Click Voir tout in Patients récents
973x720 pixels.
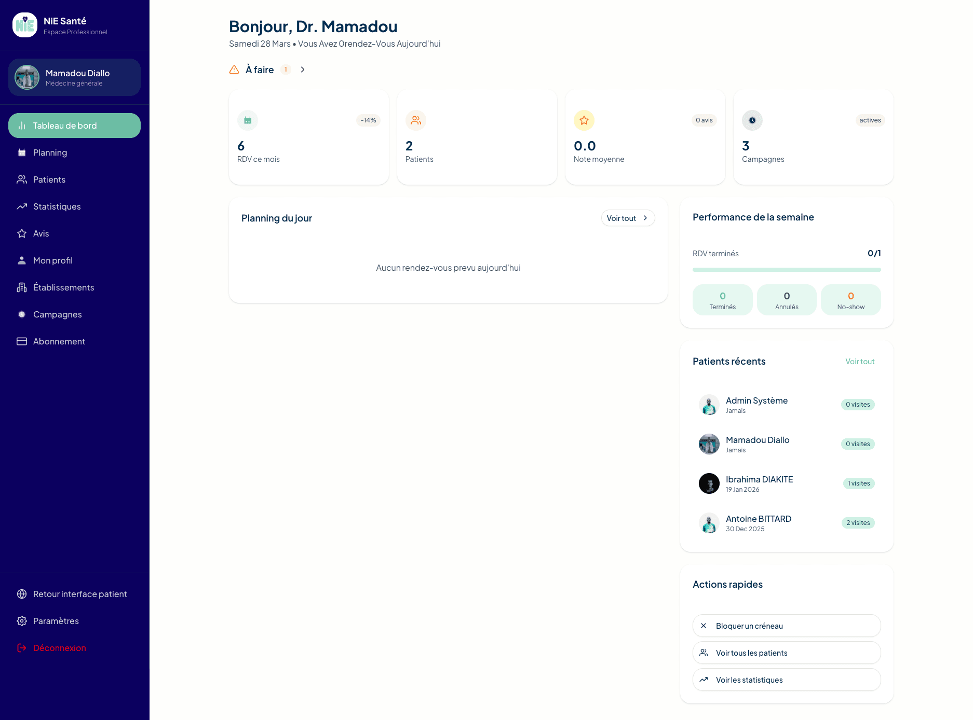860,362
